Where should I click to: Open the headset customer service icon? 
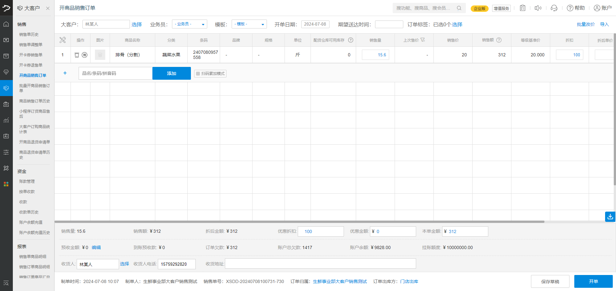(554, 8)
